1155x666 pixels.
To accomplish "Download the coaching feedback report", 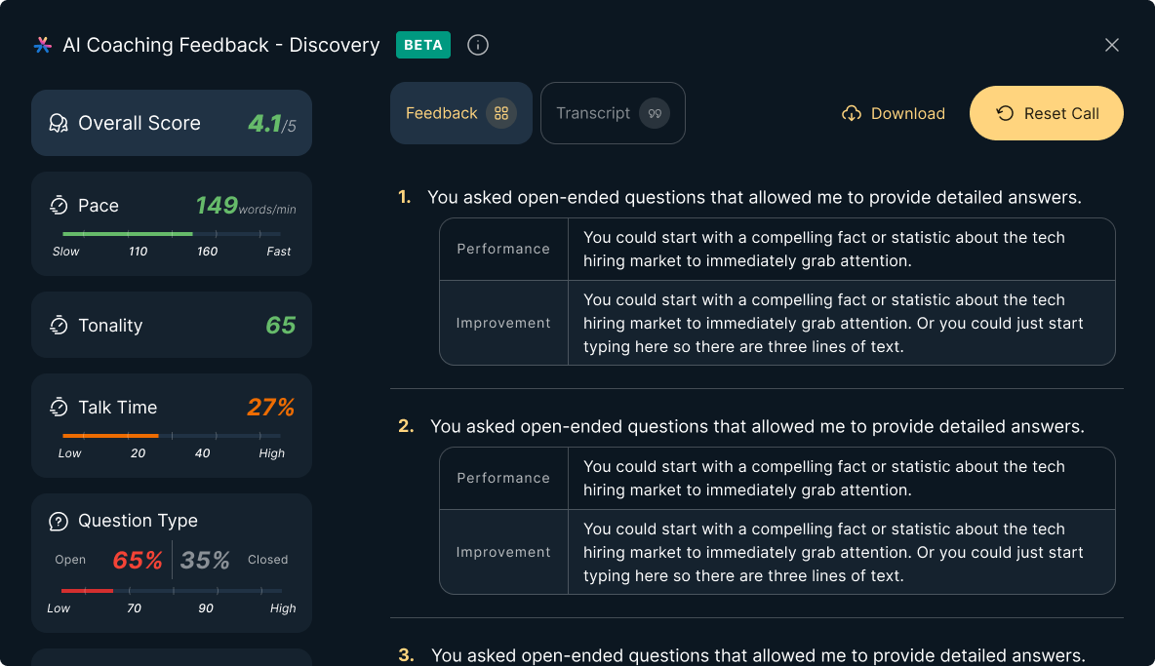I will point(894,113).
